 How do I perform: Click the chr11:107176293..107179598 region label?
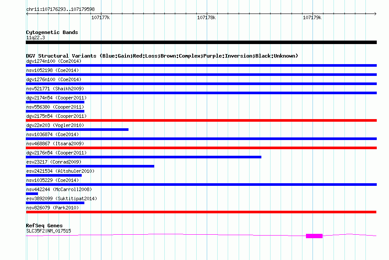[60, 10]
